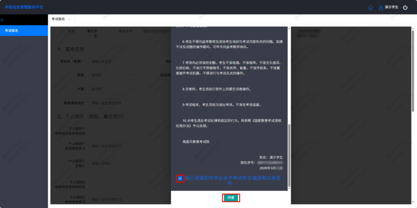Toggle the 我已阅读诚信考试承诺书 checkbox
This screenshot has width=417, height=208.
click(x=180, y=178)
